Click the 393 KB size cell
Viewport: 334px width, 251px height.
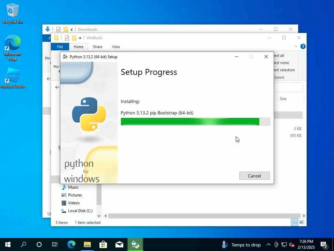coord(296,136)
